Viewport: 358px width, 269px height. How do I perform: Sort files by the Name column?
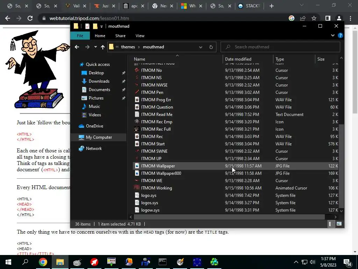pos(177,59)
